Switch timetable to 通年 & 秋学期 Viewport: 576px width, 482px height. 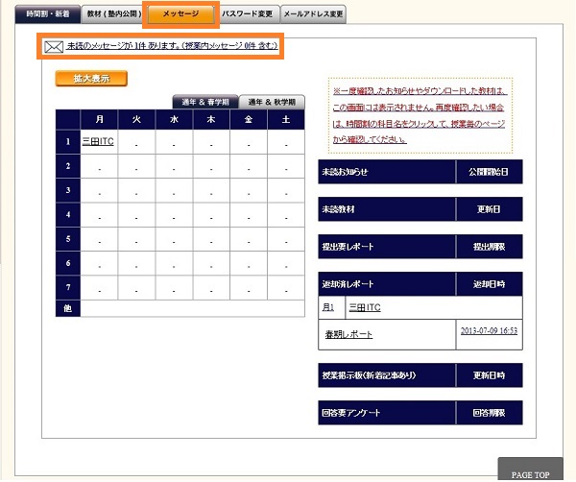click(272, 102)
